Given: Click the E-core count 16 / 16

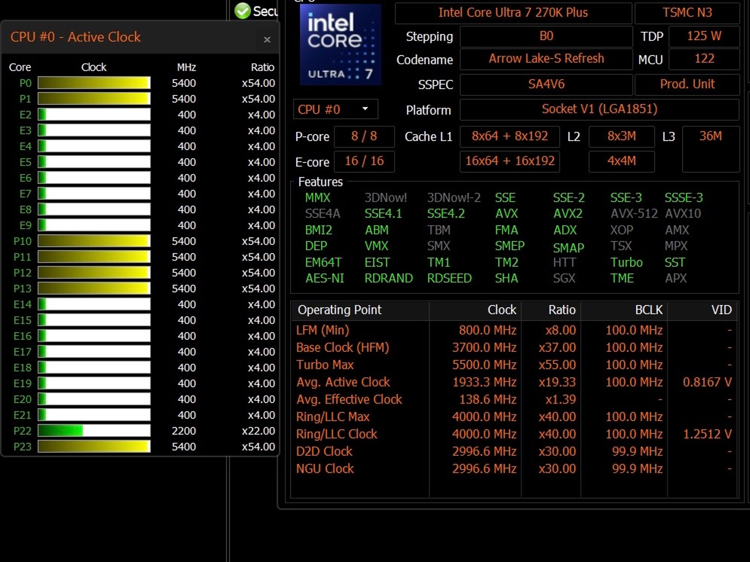Looking at the screenshot, I should [364, 161].
